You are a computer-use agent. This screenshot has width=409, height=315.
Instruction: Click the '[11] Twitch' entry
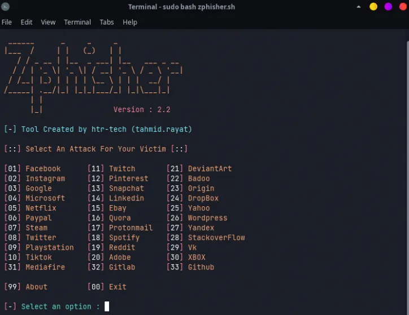(x=111, y=168)
